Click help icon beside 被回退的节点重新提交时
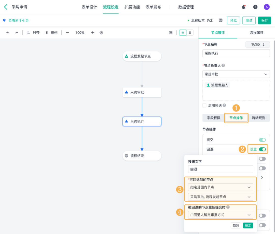This screenshot has height=234, width=275. (228, 207)
